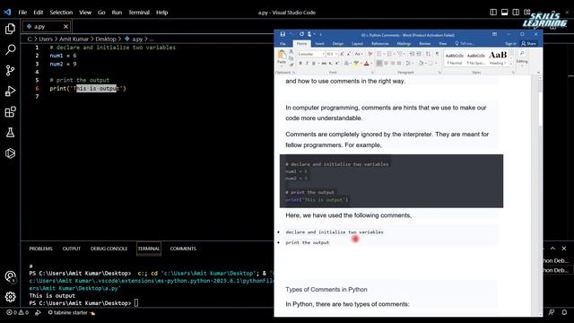
Task: Open Run and Debug view
Action: click(10, 91)
